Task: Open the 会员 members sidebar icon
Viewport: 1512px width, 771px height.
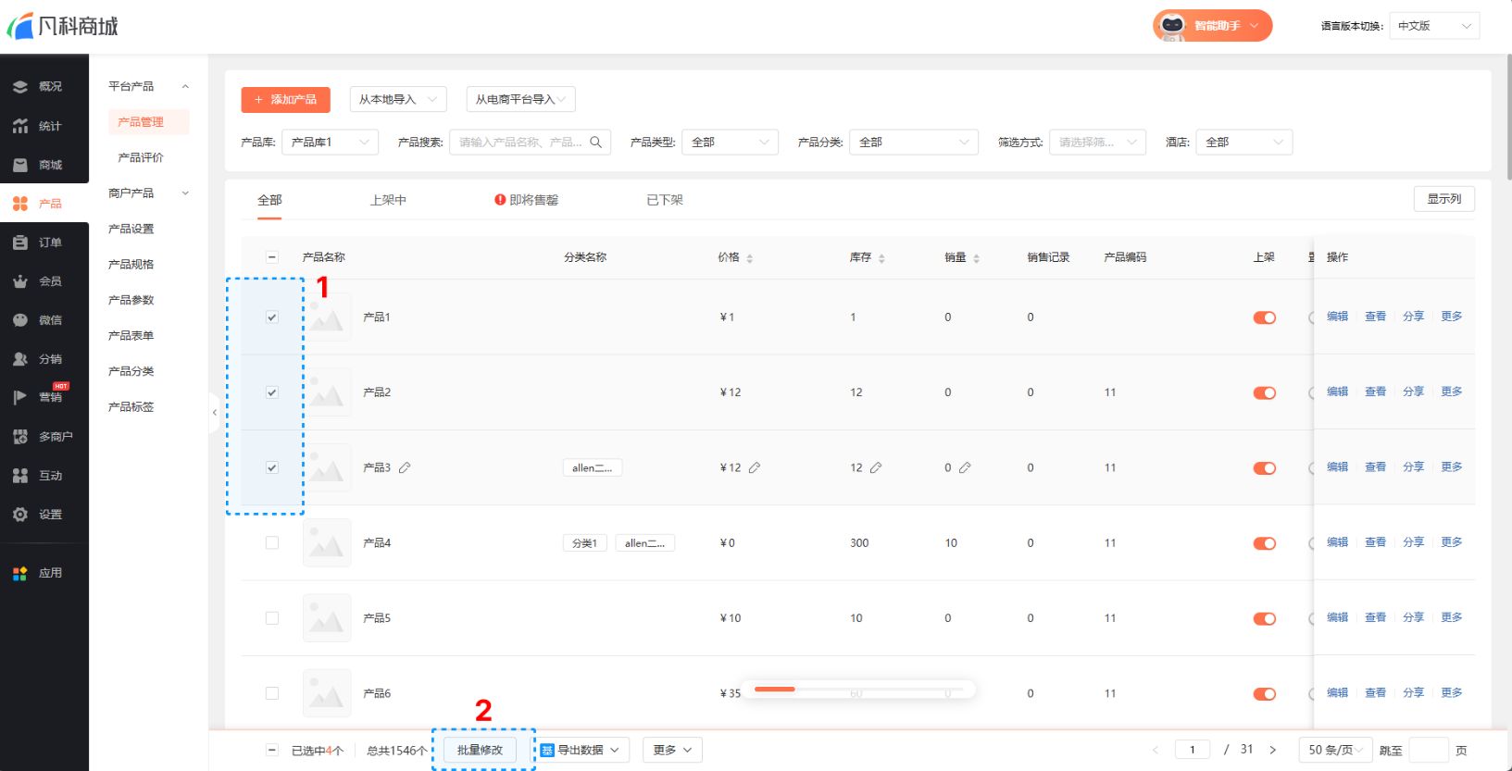Action: click(x=20, y=281)
